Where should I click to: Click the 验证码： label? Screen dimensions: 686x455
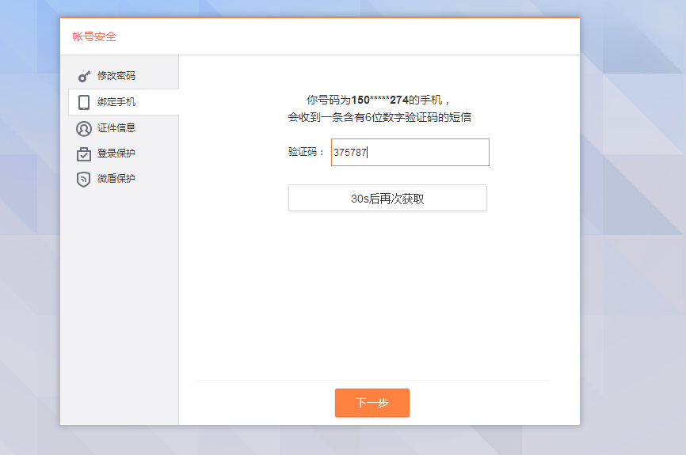point(306,152)
